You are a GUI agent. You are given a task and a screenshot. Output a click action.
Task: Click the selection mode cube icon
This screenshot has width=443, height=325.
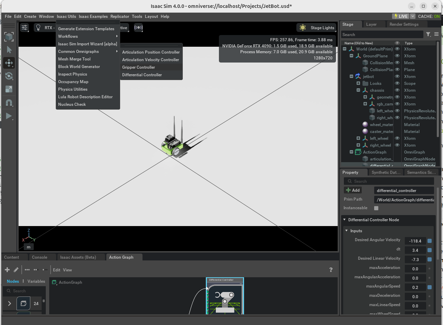coord(9,37)
